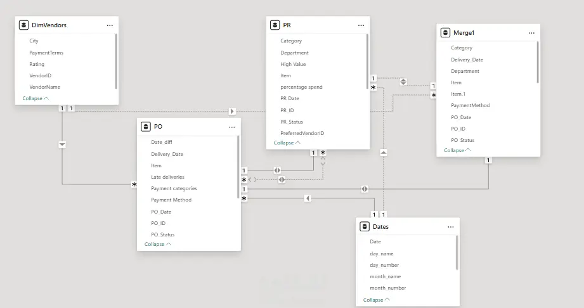584x308 pixels.
Task: Select the relationship arrow between DimVendors and PR
Action: click(x=232, y=112)
